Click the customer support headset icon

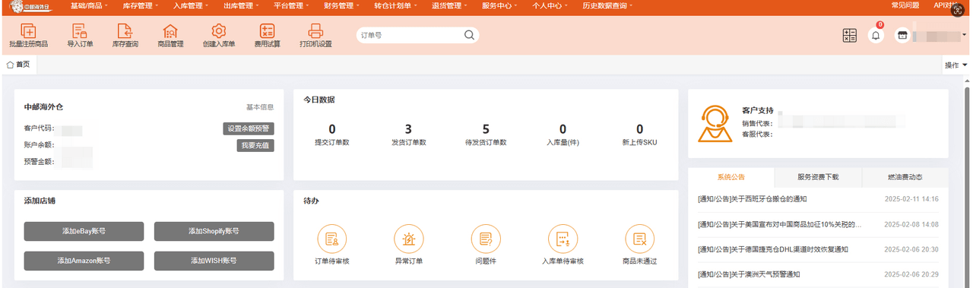pyautogui.click(x=715, y=124)
